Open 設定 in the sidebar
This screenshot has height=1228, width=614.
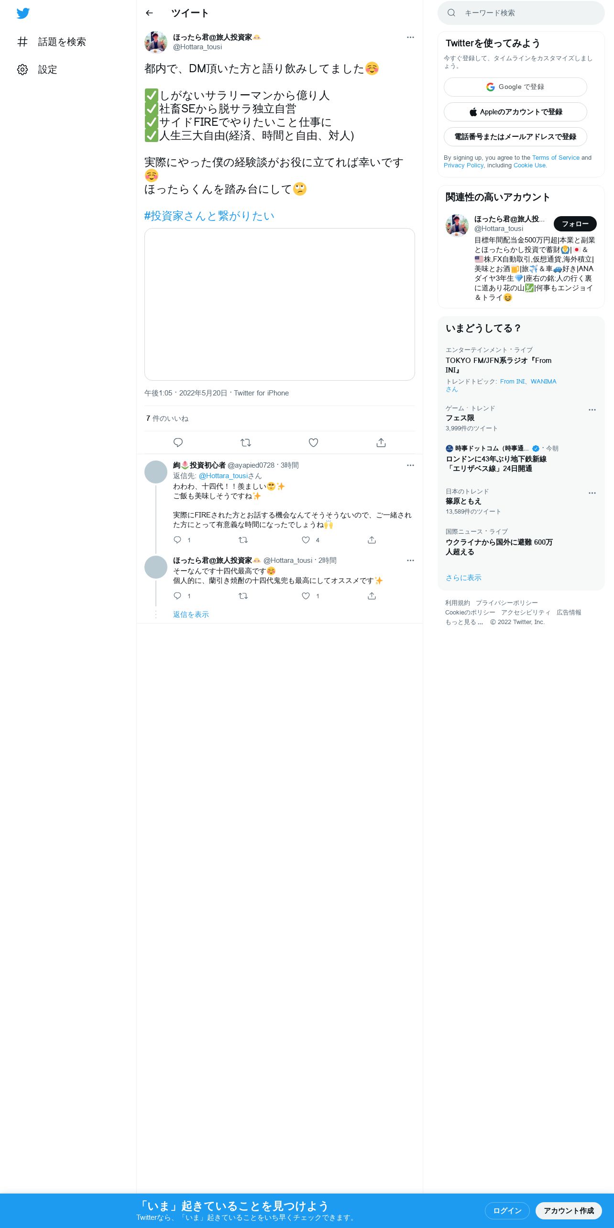tap(37, 69)
